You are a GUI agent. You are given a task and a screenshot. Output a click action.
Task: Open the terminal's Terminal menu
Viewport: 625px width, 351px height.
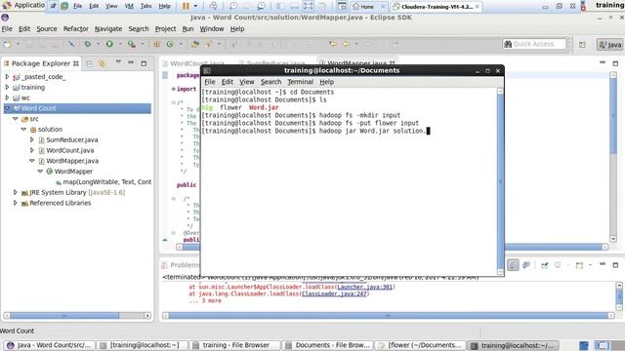pyautogui.click(x=300, y=82)
